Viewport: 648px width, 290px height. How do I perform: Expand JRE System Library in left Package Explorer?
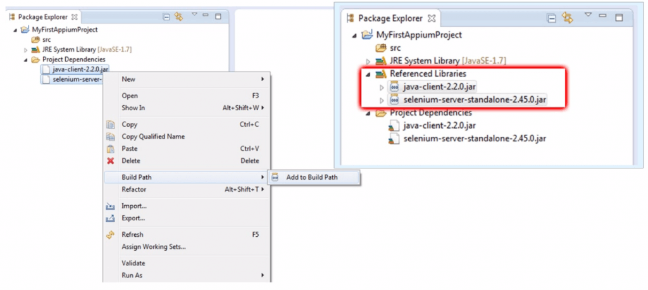(26, 49)
